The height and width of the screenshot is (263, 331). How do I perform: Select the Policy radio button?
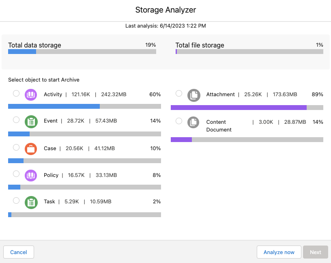coord(16,174)
